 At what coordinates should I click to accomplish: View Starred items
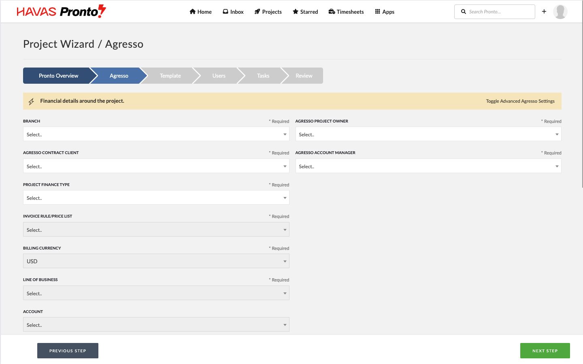point(305,12)
